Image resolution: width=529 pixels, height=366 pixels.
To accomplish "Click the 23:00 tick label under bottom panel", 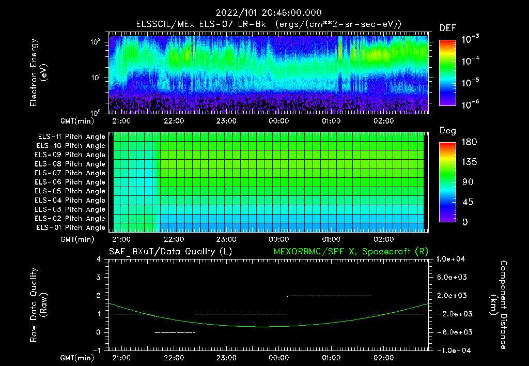I will click(x=226, y=358).
